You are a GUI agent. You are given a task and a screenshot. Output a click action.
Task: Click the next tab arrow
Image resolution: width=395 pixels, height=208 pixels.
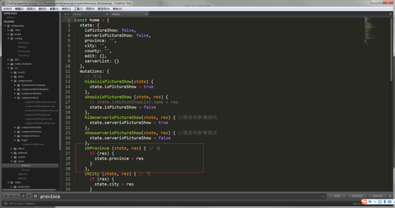point(68,14)
